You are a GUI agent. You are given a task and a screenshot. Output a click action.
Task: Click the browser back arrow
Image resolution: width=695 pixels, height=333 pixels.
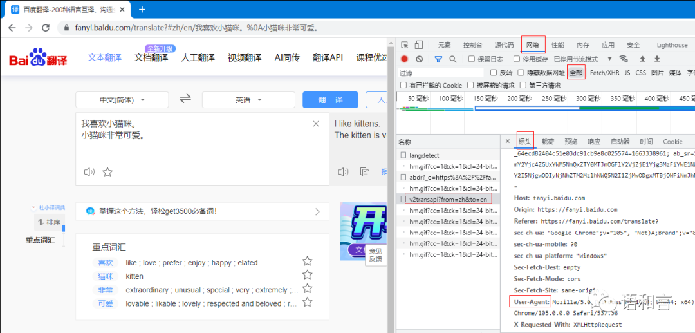(x=12, y=28)
